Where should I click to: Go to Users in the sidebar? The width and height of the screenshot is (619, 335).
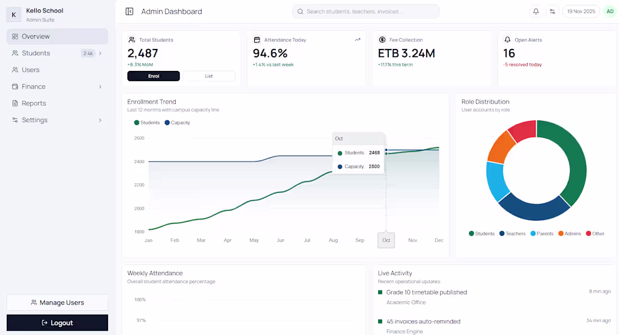click(30, 70)
